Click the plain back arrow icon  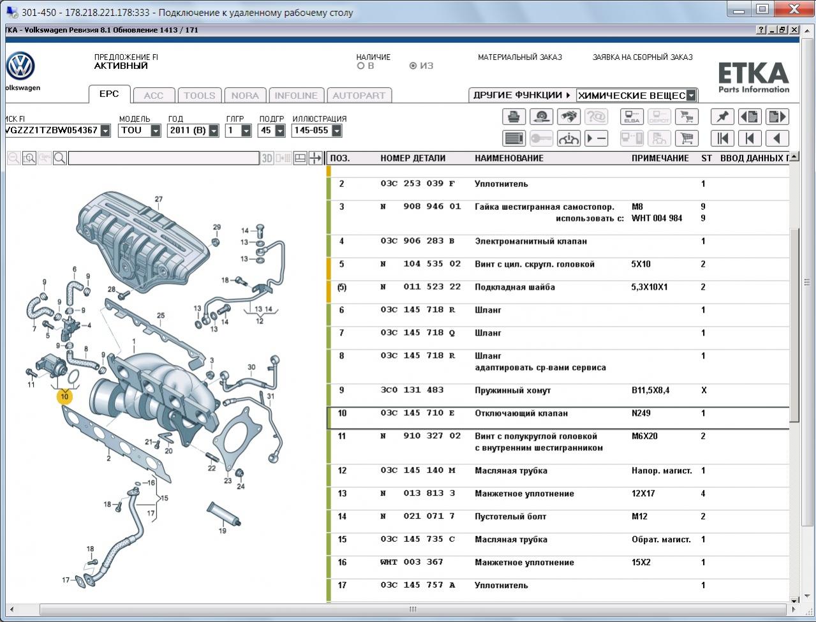(x=777, y=138)
